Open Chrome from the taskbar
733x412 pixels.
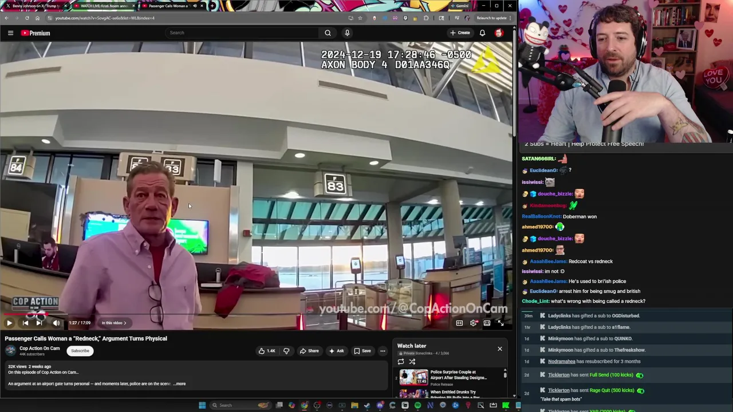coord(304,405)
